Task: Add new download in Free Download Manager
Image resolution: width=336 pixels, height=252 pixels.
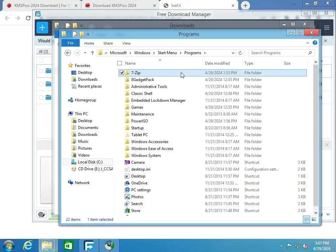Action: [42, 28]
